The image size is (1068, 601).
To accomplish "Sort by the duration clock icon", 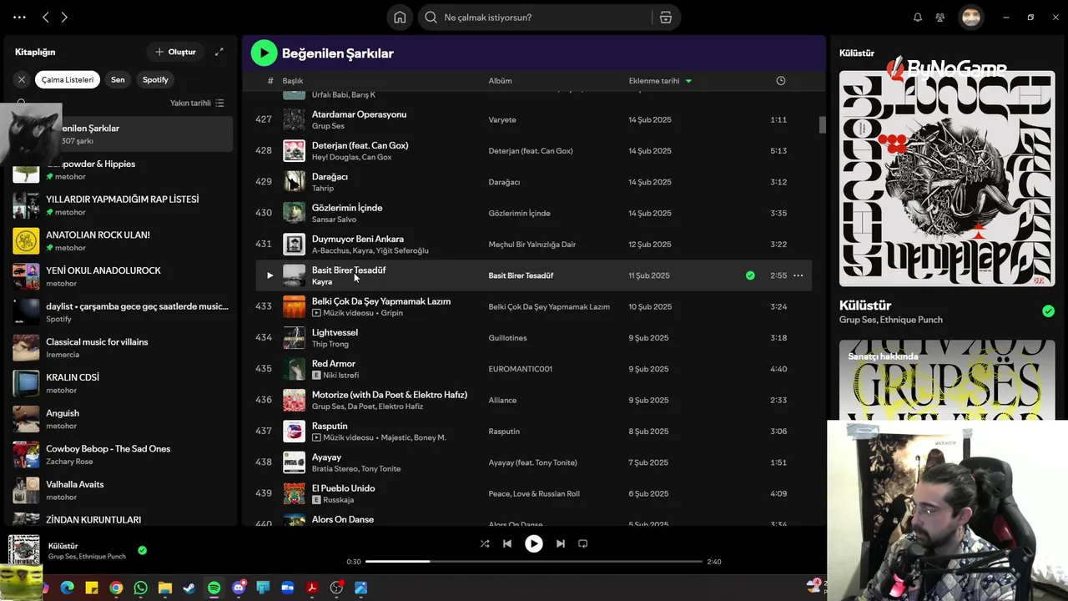I will pyautogui.click(x=781, y=81).
